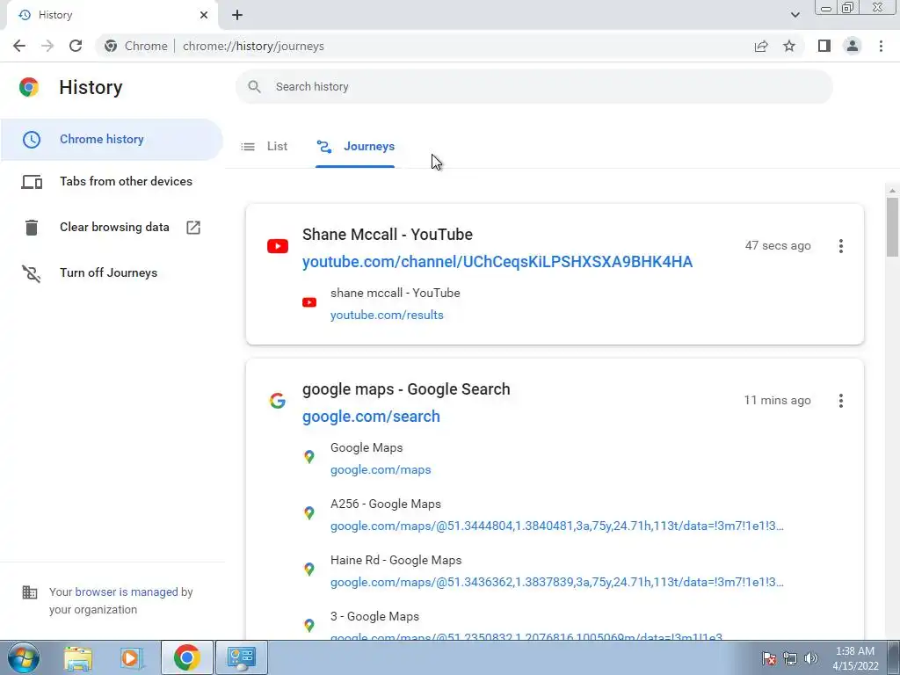This screenshot has height=675, width=900.
Task: Share this page icon in address bar
Action: click(x=761, y=46)
